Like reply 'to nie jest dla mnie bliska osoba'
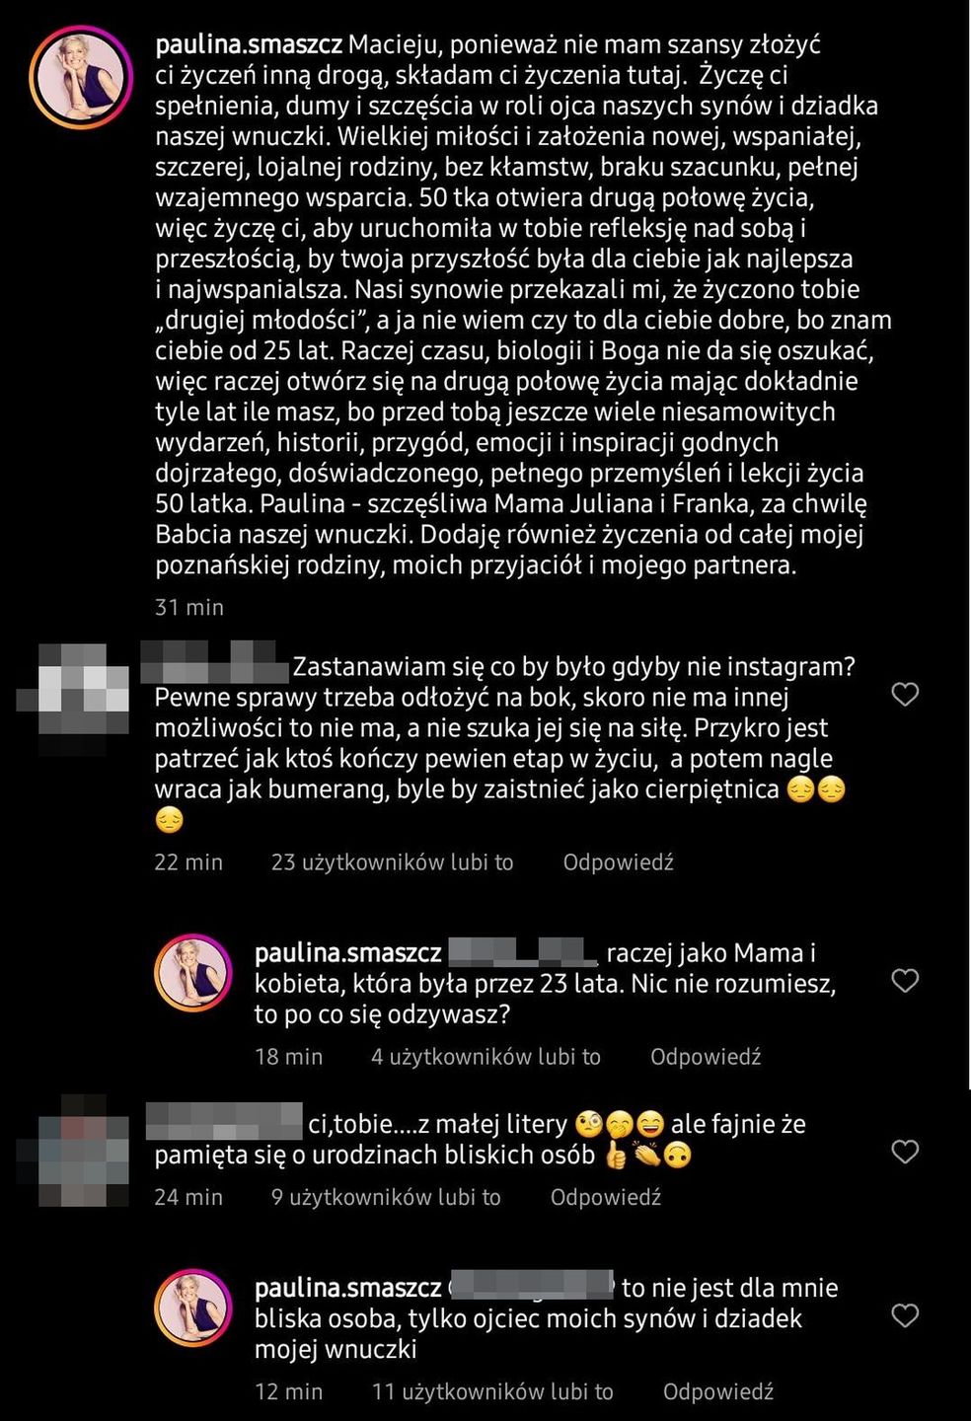The height and width of the screenshot is (1421, 971). point(905,1315)
